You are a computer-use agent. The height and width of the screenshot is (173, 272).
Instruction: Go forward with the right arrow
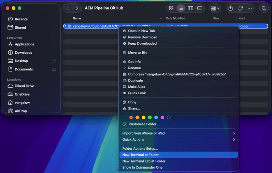point(77,8)
